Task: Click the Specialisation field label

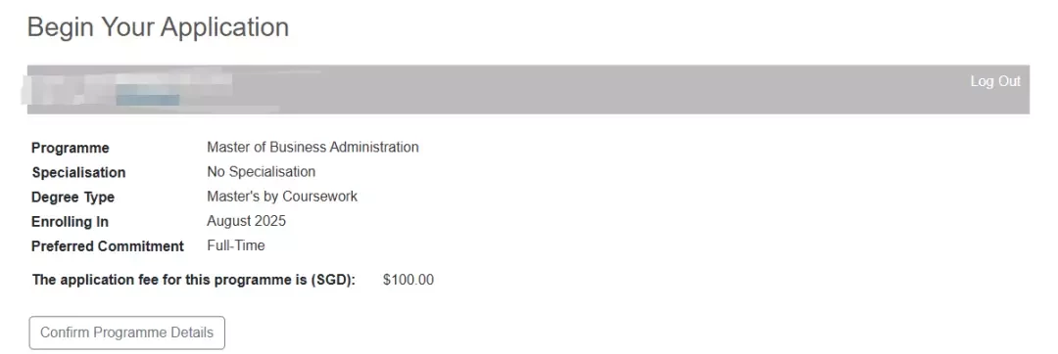Action: coord(78,172)
